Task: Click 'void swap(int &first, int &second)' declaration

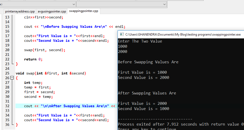Action: (51, 73)
